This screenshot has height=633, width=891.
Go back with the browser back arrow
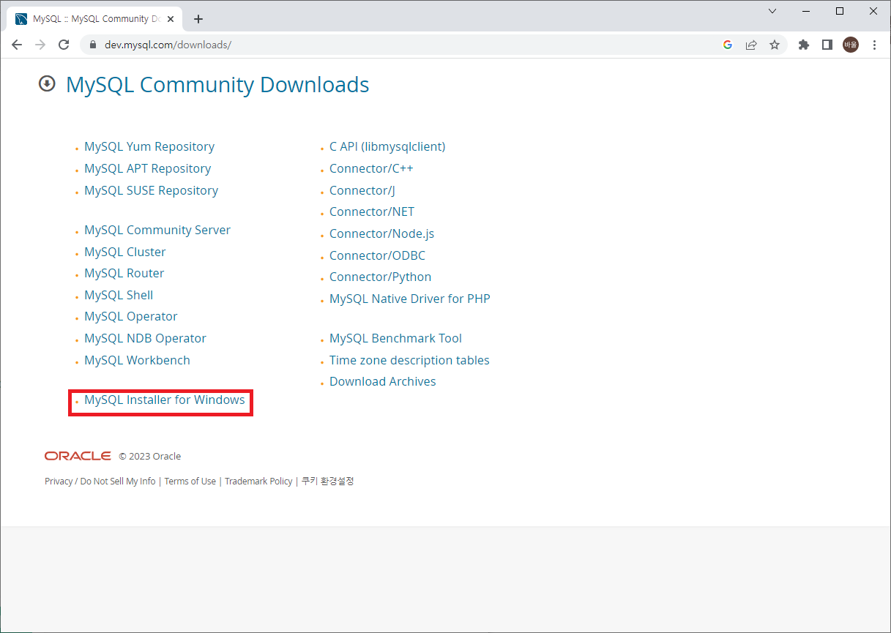[x=17, y=45]
